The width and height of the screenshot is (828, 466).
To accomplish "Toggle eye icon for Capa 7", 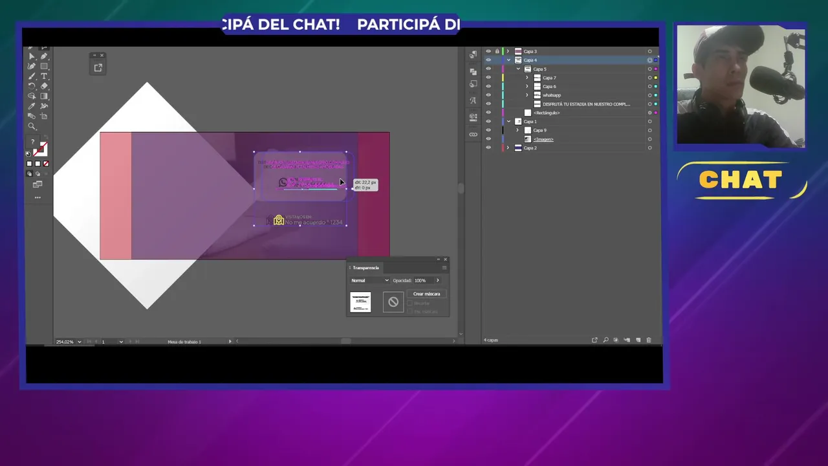I will [488, 78].
